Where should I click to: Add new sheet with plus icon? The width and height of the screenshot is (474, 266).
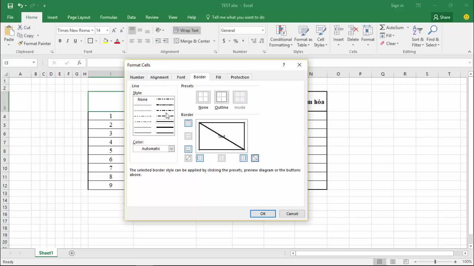click(72, 253)
